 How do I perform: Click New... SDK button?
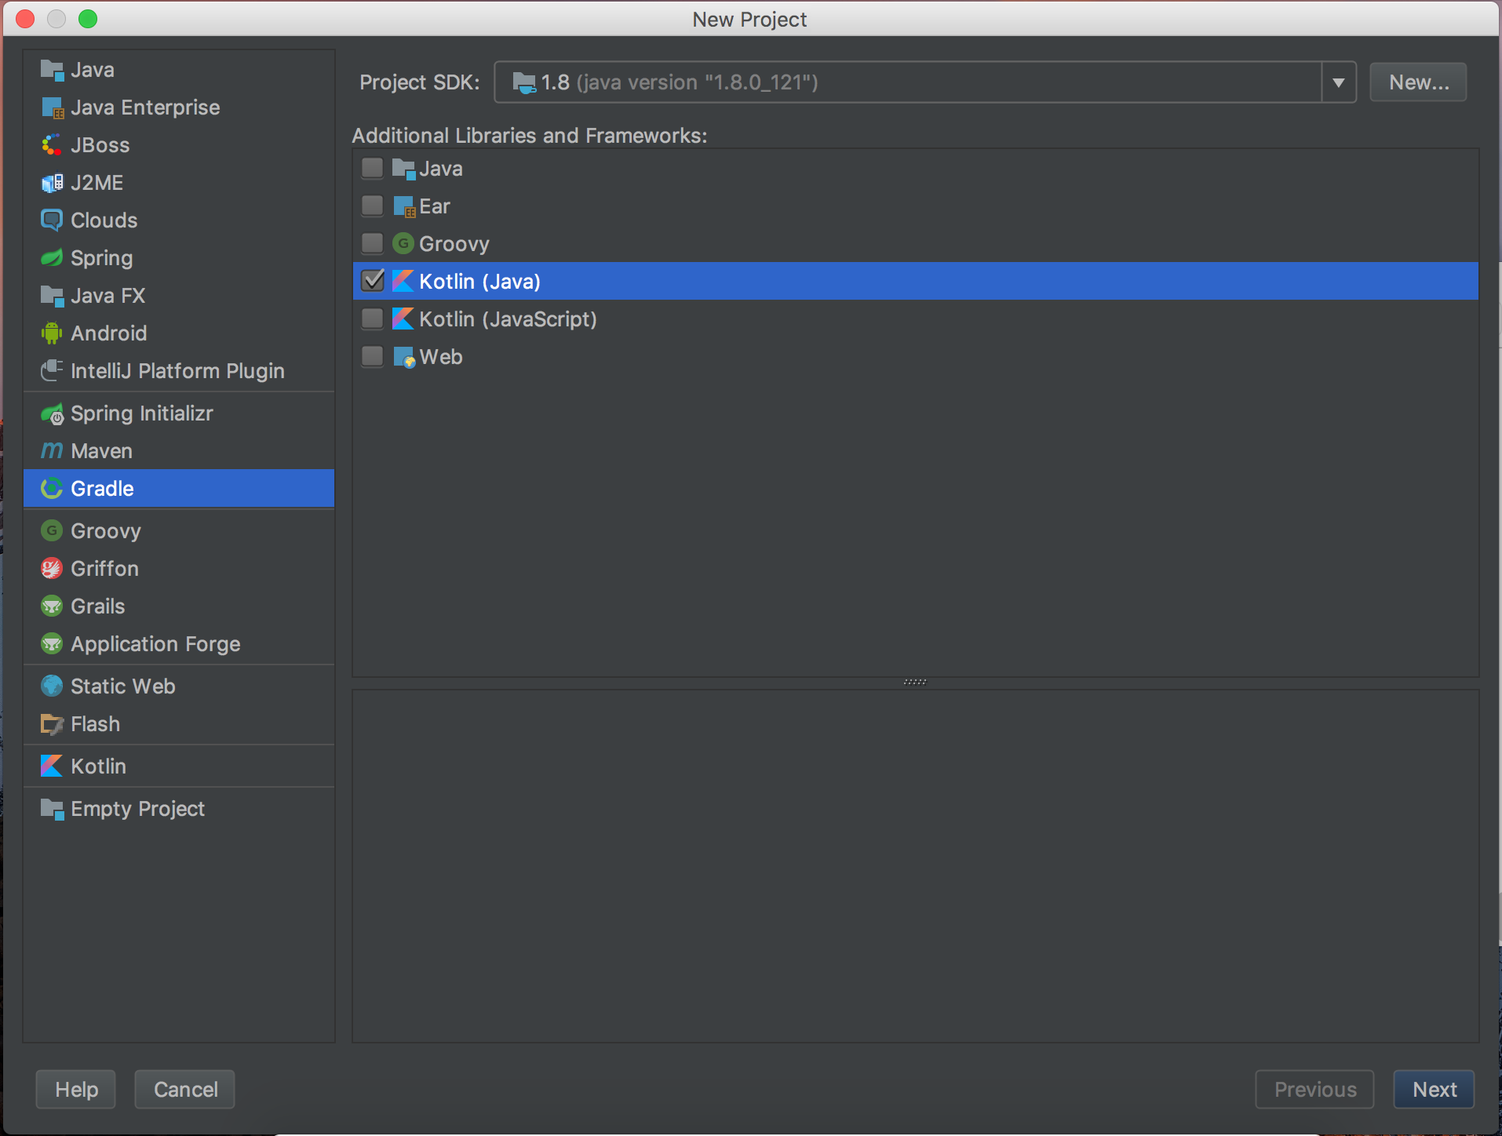[1418, 82]
